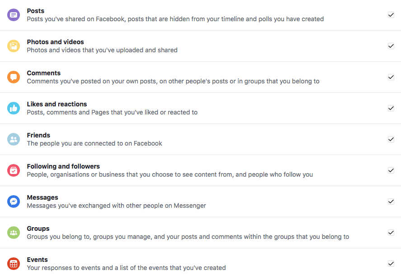The height and width of the screenshot is (279, 401).
Task: Click the green Groups icon
Action: [14, 233]
